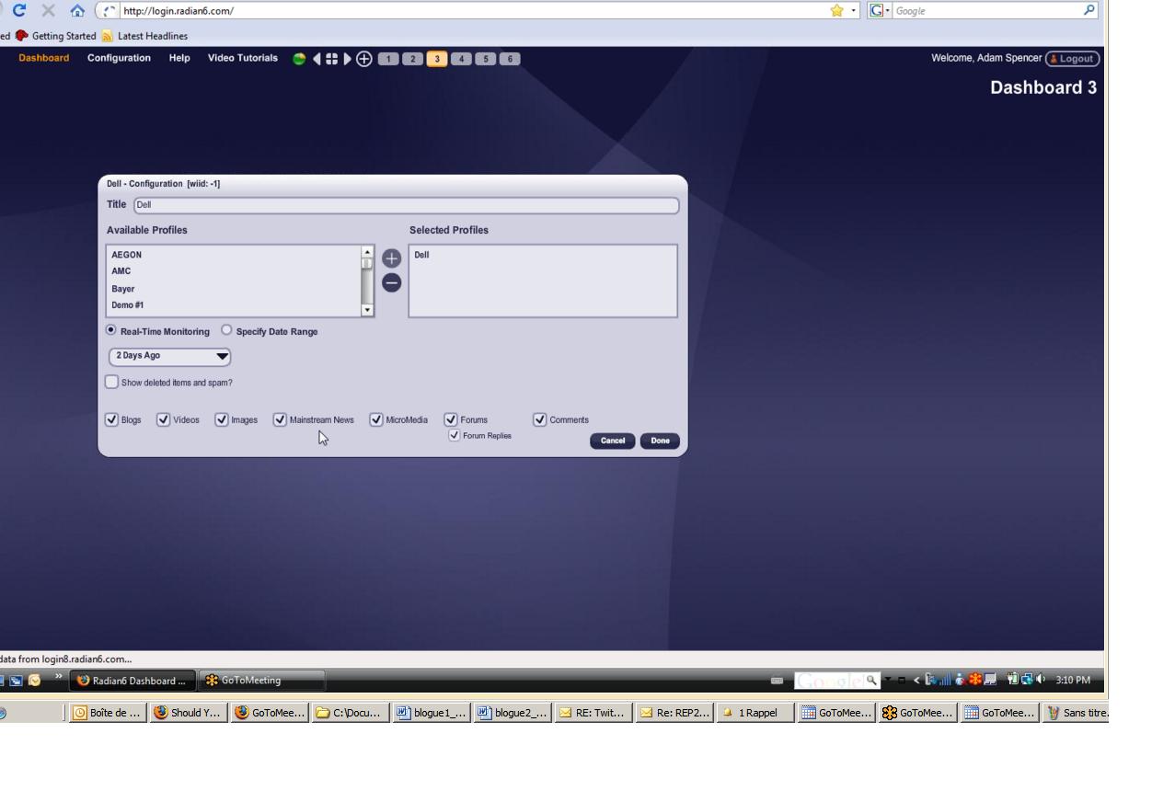Open the dashboard grid view icon
Viewport: 1175px width, 802px height.
[x=331, y=59]
